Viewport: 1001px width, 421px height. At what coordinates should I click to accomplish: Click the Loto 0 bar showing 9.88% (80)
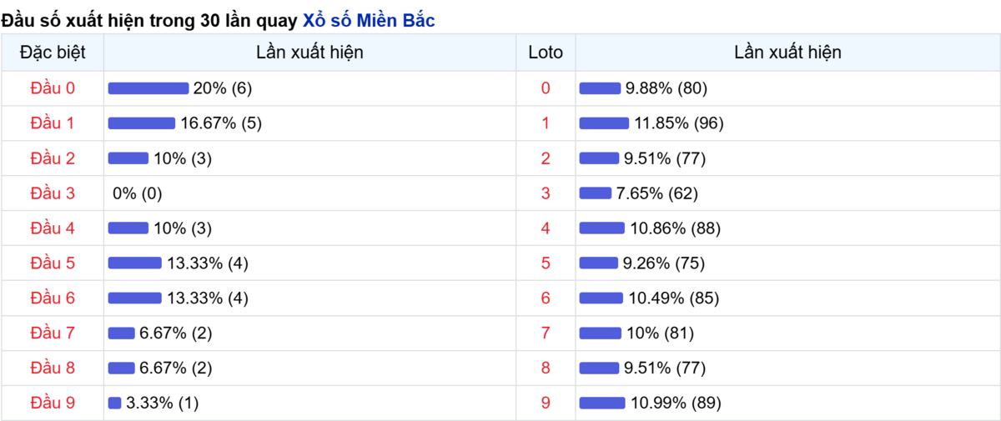click(x=601, y=88)
